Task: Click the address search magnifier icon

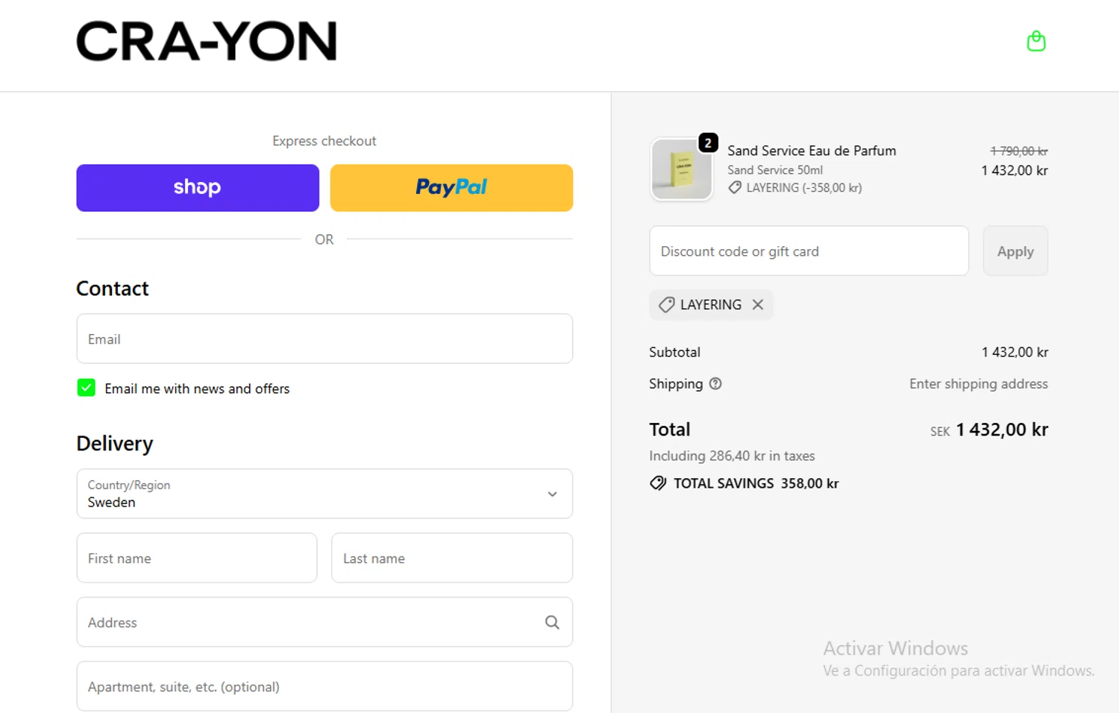Action: point(552,622)
